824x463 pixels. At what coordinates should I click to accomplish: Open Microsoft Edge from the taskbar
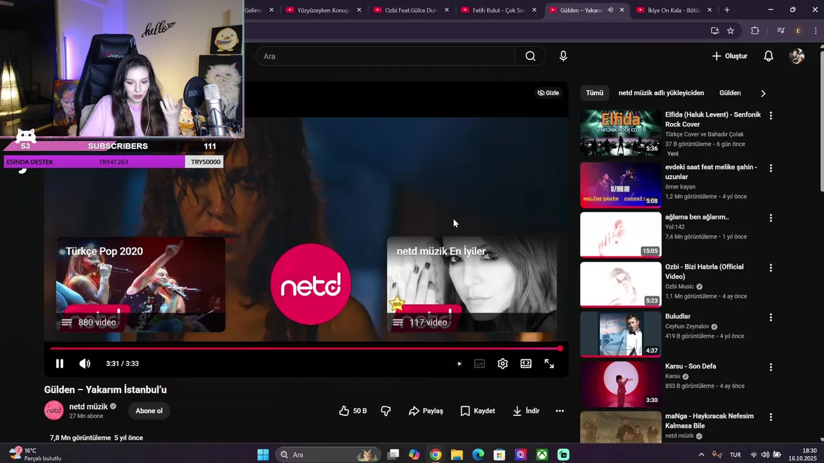click(478, 455)
